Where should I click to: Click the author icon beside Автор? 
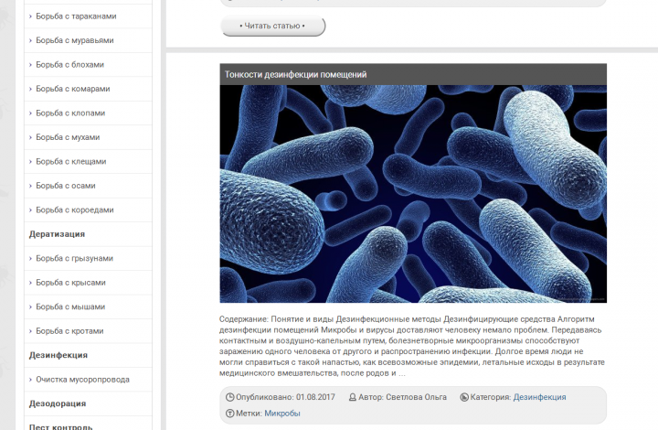353,397
